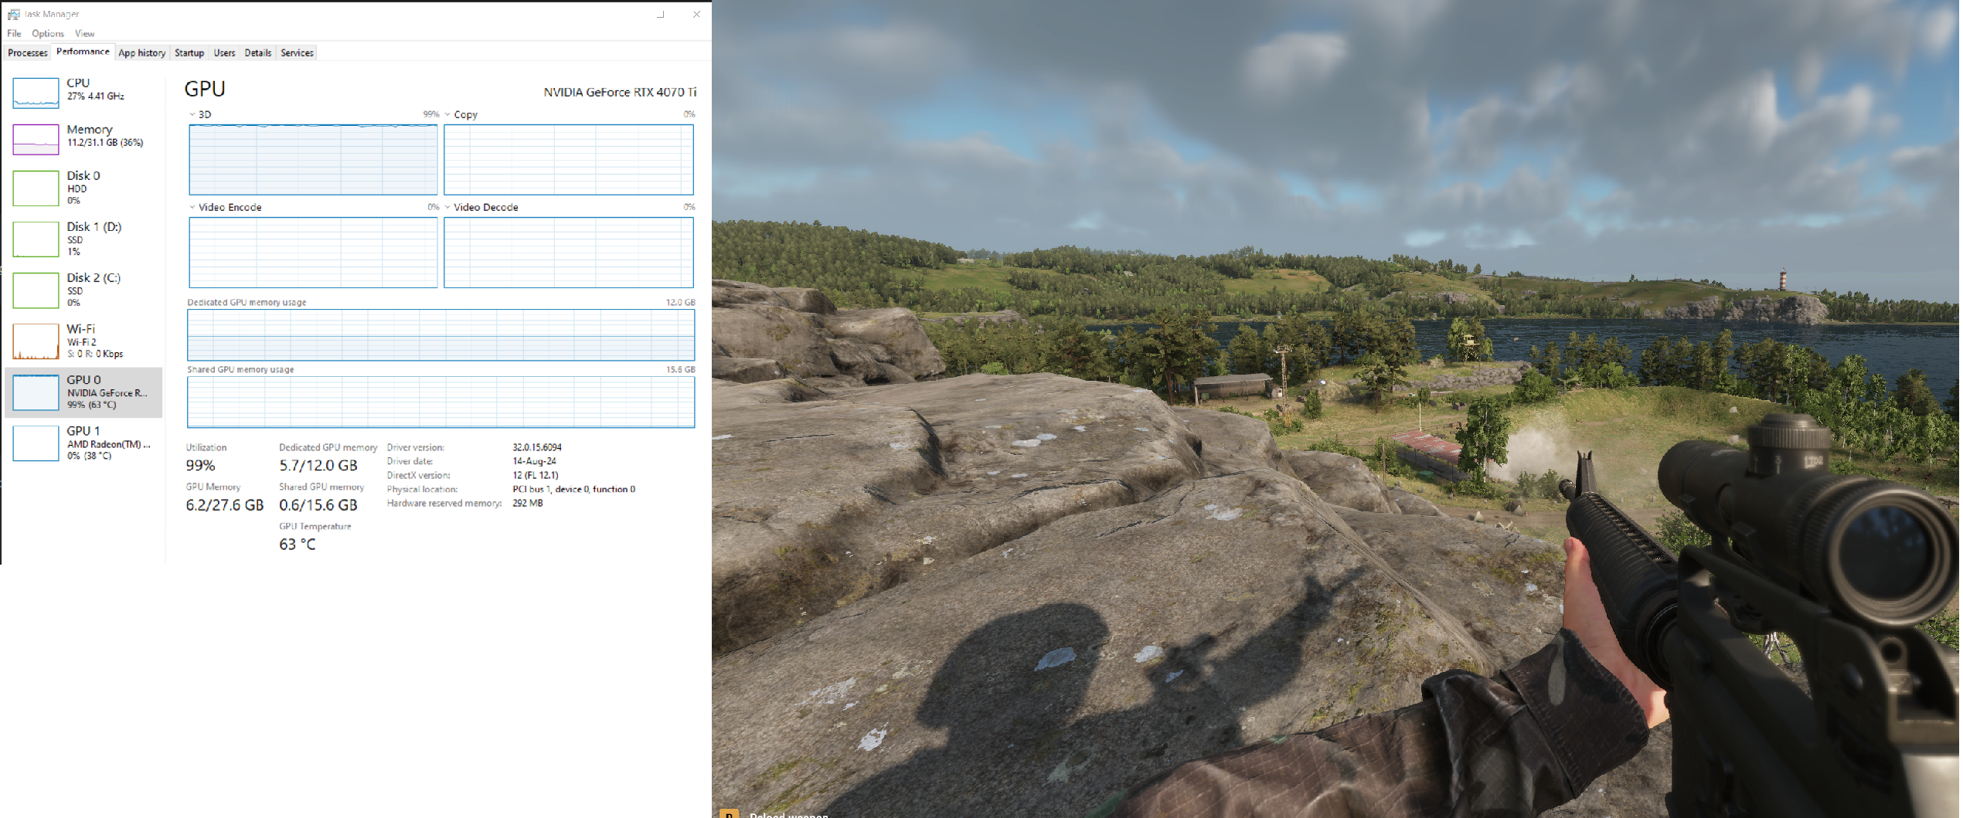Click the GPU Temperature 63 °C value

298,545
